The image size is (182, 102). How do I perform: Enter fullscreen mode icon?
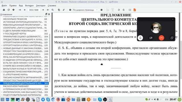130,10
